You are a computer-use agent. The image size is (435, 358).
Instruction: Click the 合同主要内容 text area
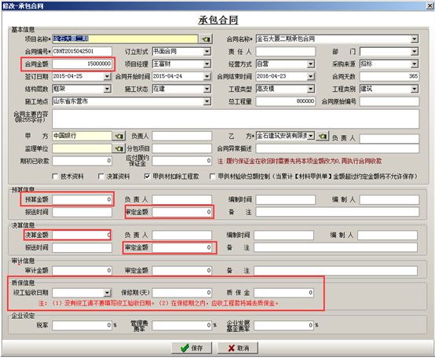pyautogui.click(x=236, y=119)
